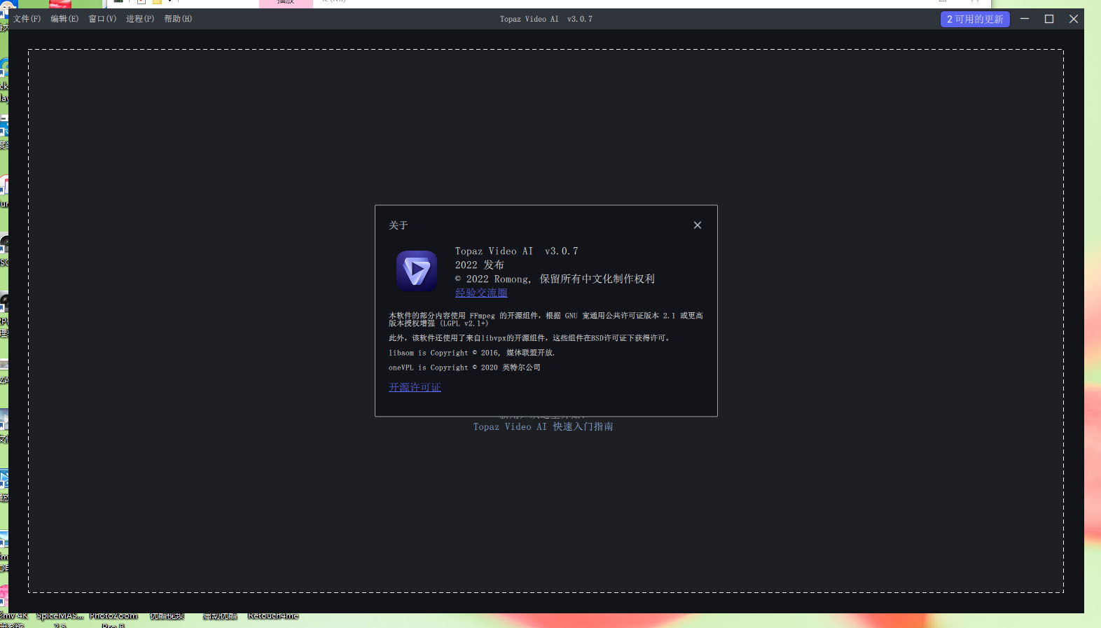This screenshot has width=1101, height=628.
Task: Maximize the Topaz Video AI window
Action: coord(1049,19)
